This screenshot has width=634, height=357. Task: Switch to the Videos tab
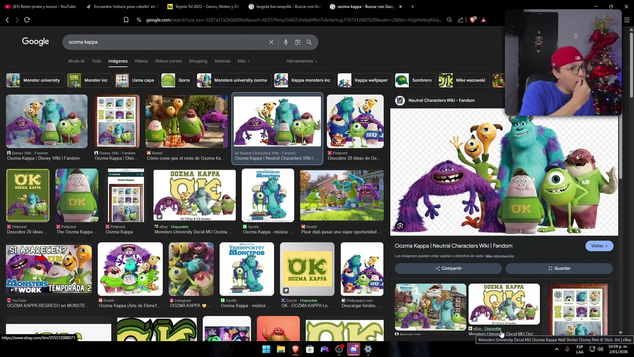click(141, 61)
